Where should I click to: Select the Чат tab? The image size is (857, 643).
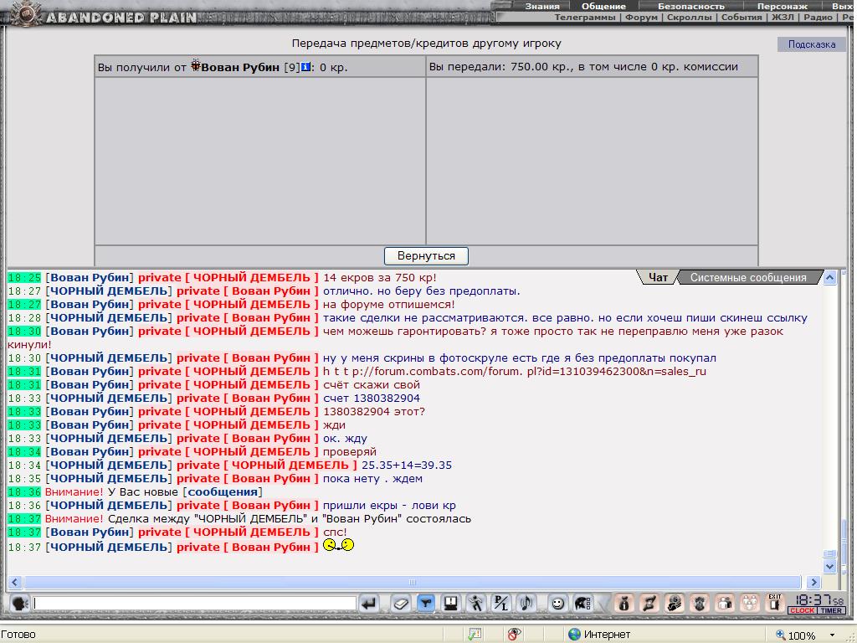[658, 277]
